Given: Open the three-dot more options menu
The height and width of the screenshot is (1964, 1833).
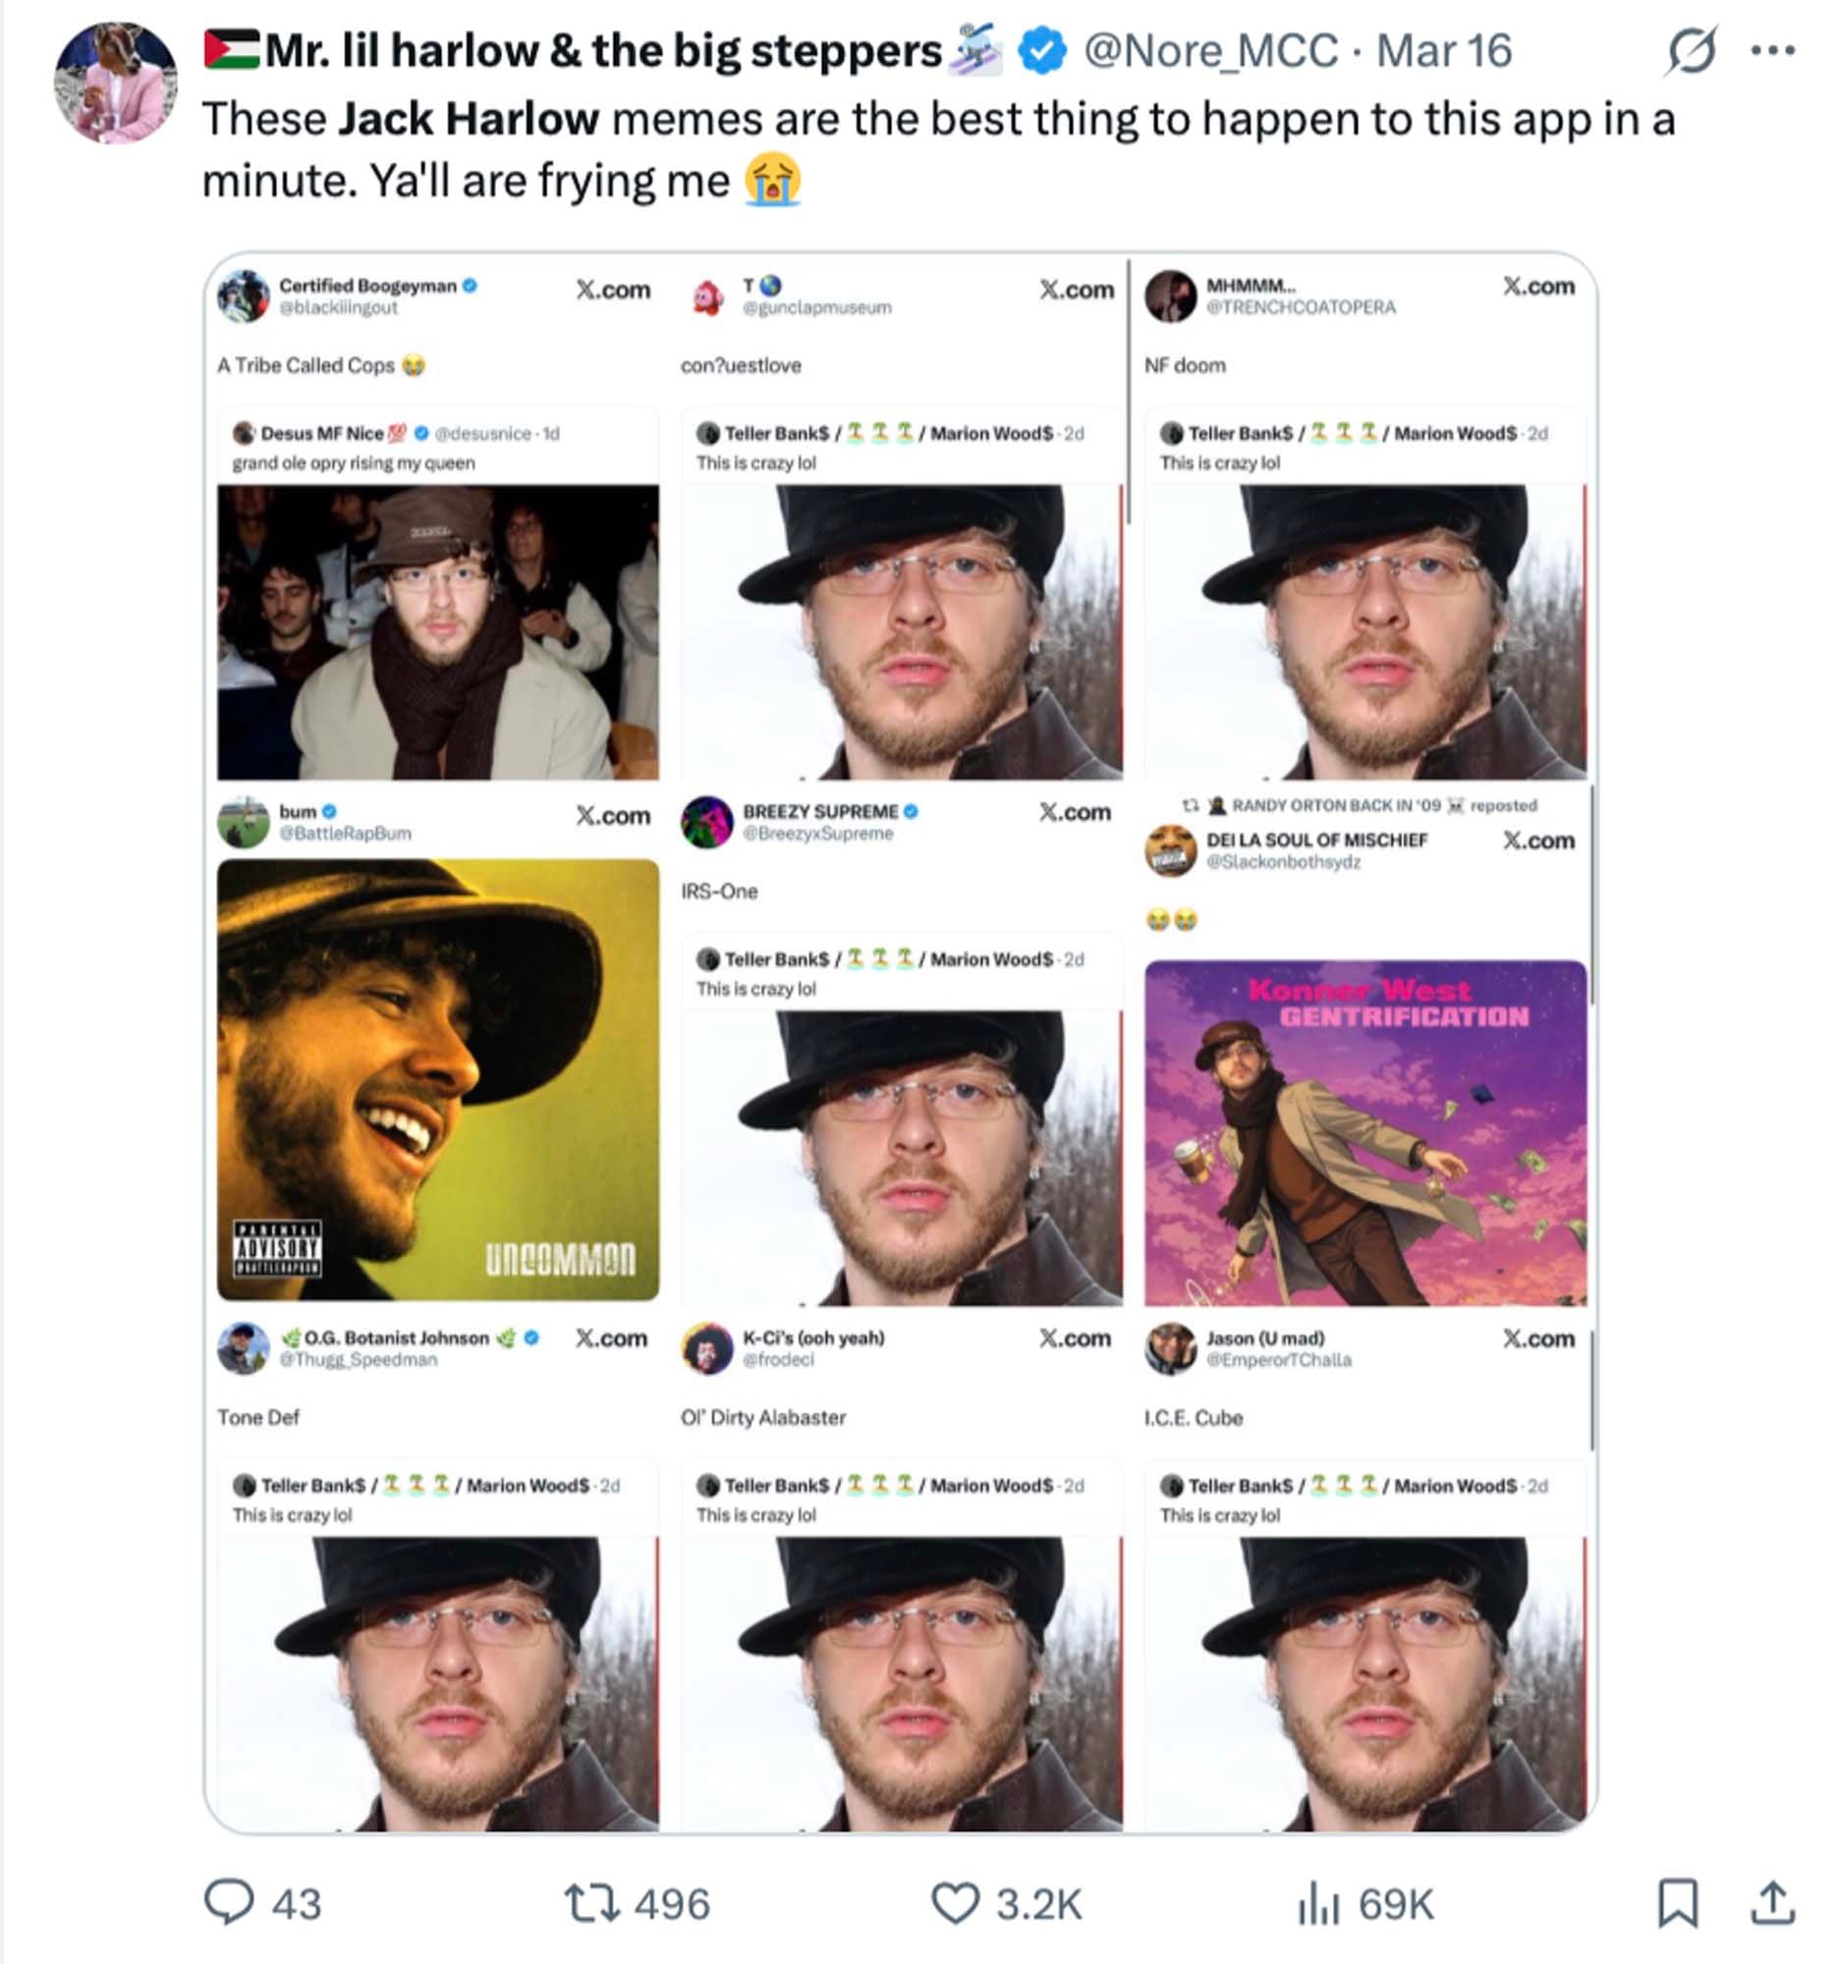Looking at the screenshot, I should [x=1773, y=50].
